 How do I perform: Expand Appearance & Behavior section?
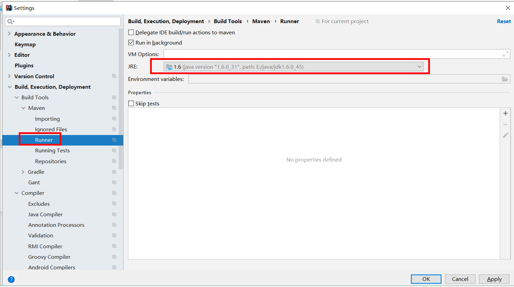click(x=10, y=34)
